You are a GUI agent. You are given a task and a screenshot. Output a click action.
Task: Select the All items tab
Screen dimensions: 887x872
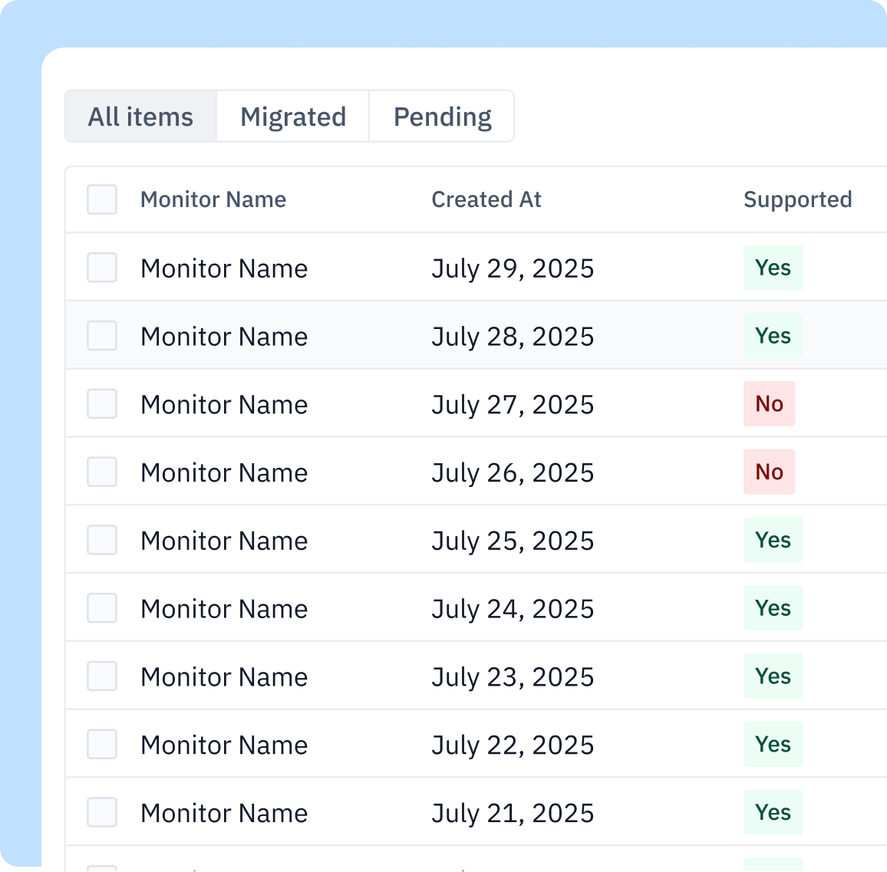tap(140, 116)
